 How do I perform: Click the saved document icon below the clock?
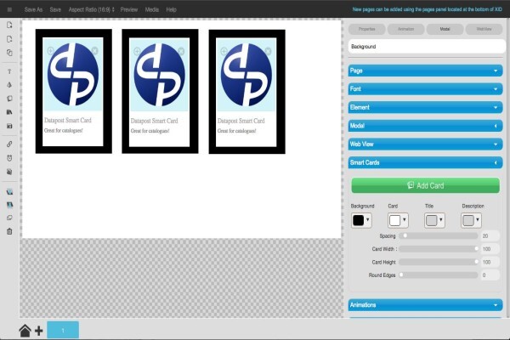[x=9, y=172]
